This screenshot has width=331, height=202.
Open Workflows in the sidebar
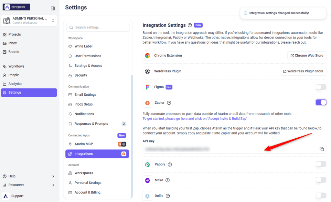tap(29, 66)
